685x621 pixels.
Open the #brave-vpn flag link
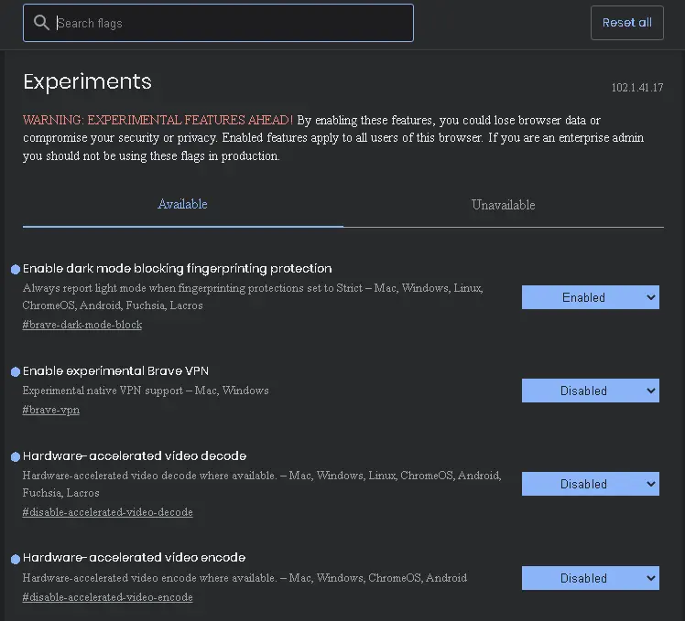51,410
